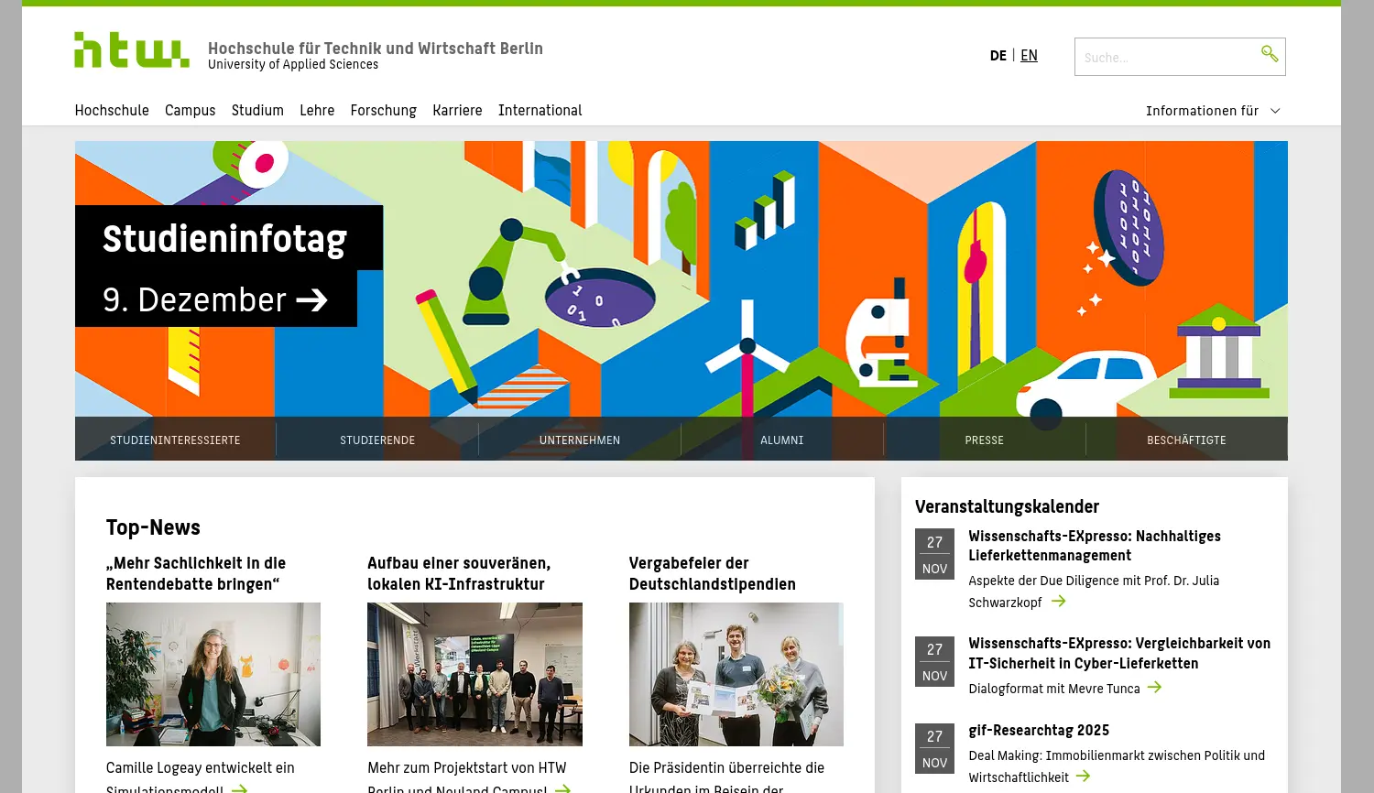Open the Wissenschafts-EXpresso Lieferkettenmanagement event

click(1094, 546)
